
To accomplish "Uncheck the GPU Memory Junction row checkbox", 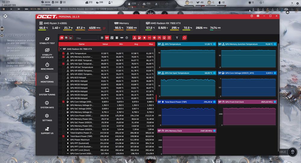I will 63,57.
